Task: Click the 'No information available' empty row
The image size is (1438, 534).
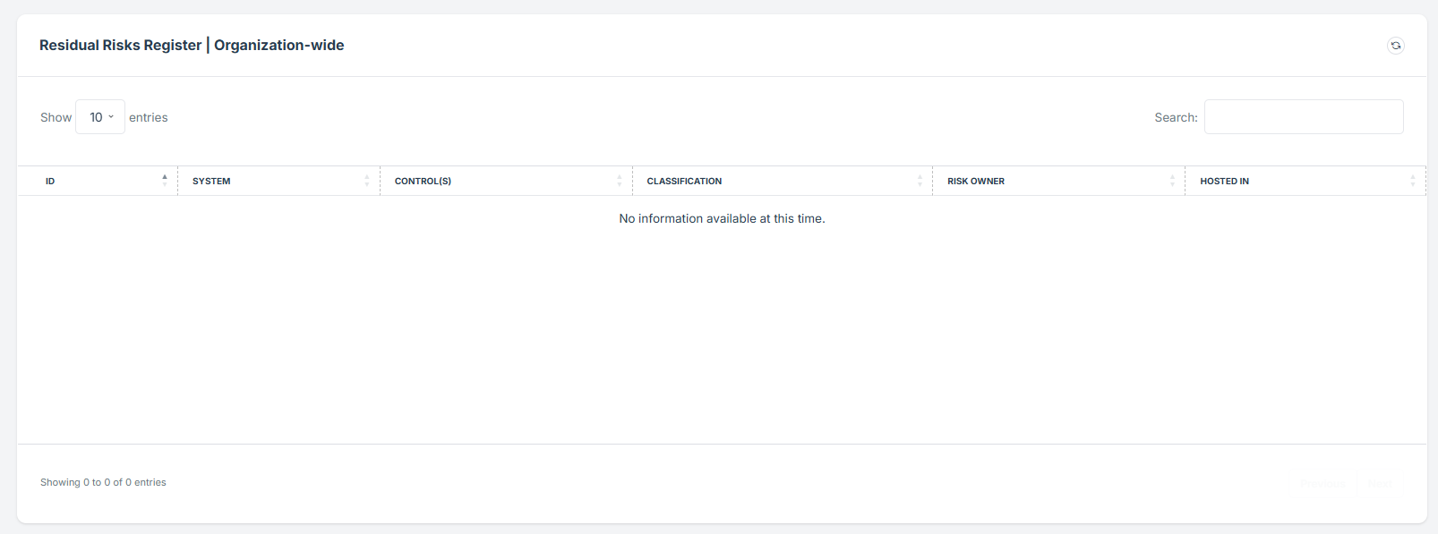Action: coord(722,218)
